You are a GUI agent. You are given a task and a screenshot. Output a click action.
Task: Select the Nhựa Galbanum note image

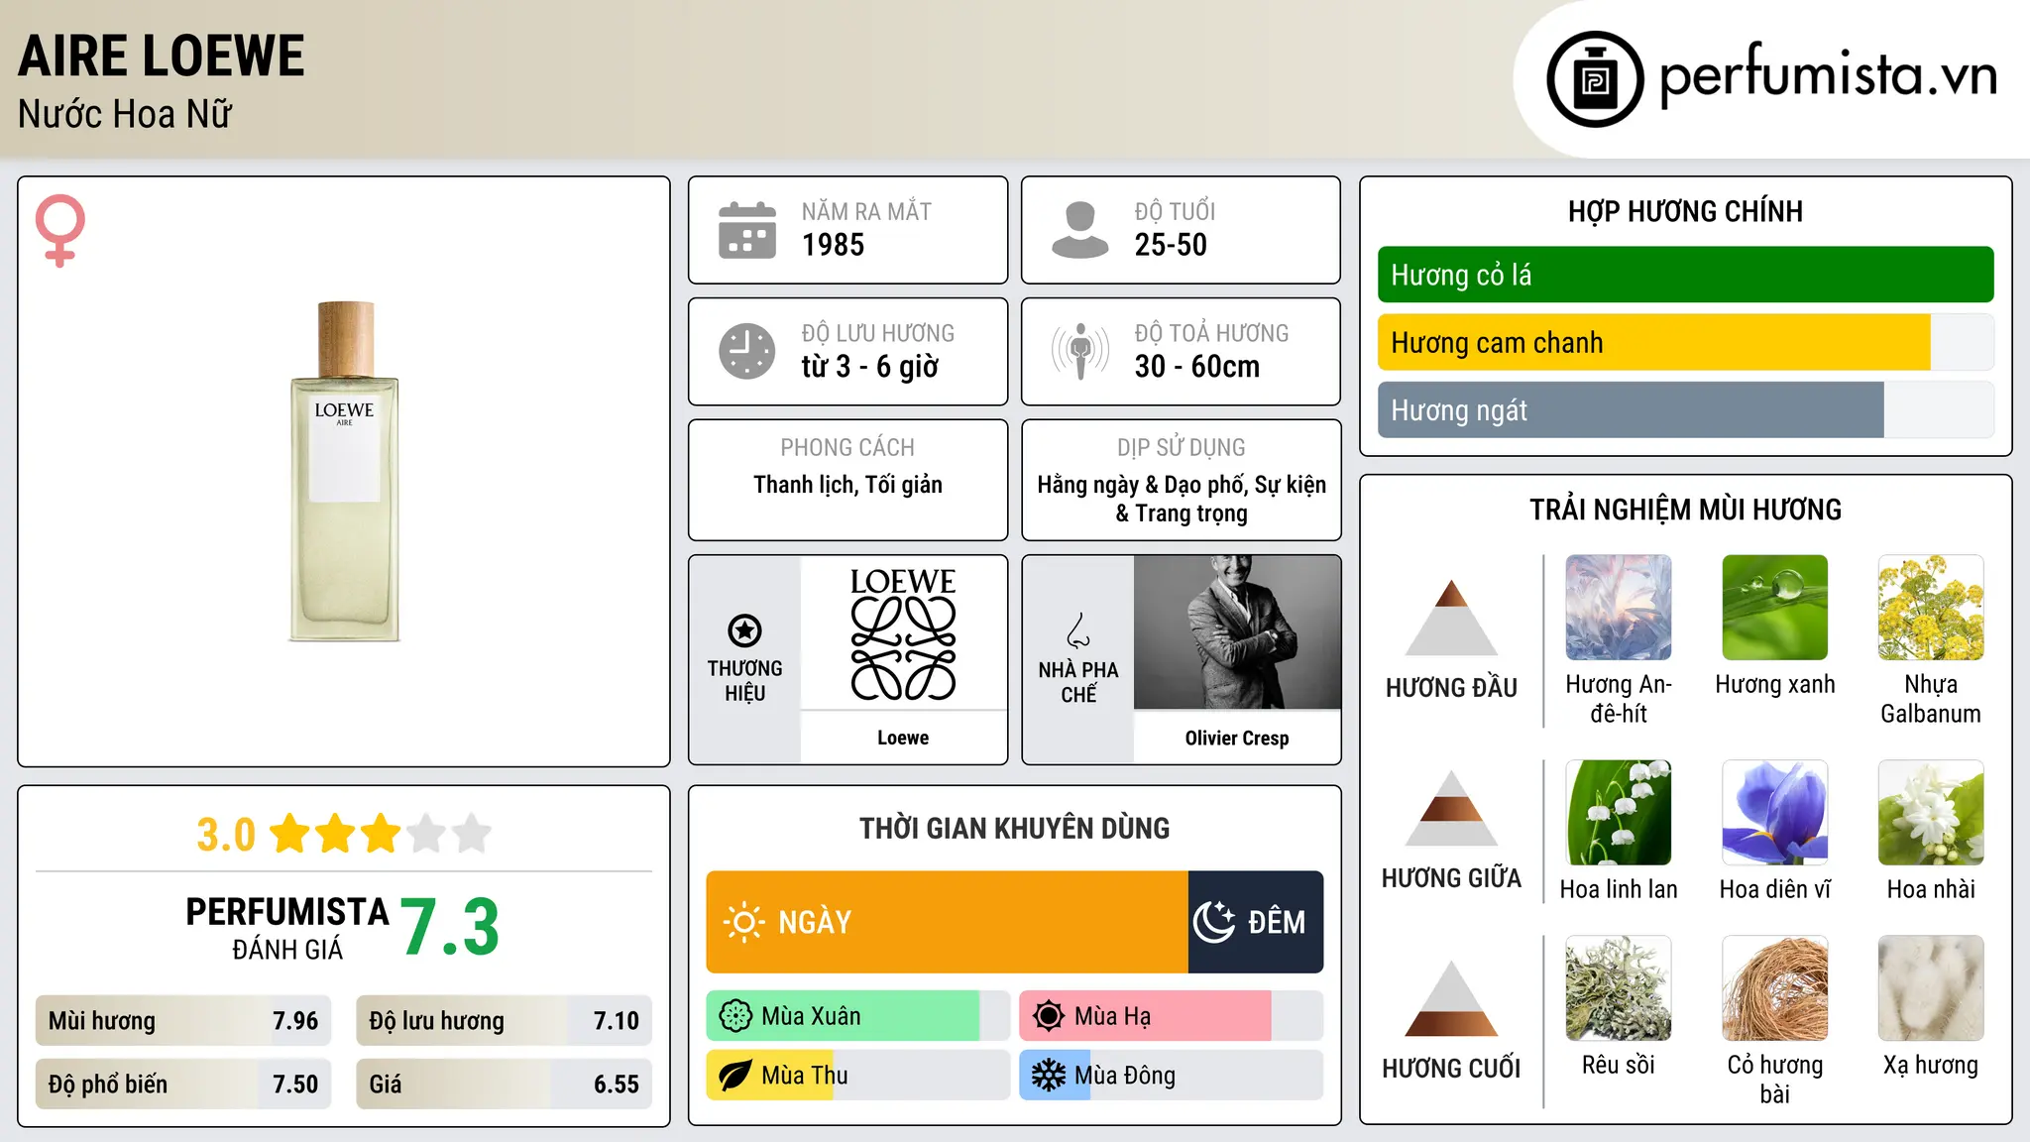coord(1931,608)
